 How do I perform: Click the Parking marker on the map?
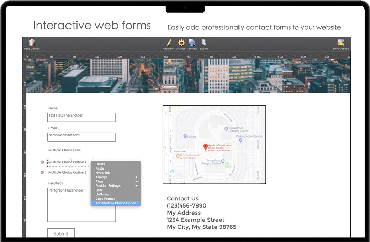click(x=185, y=136)
